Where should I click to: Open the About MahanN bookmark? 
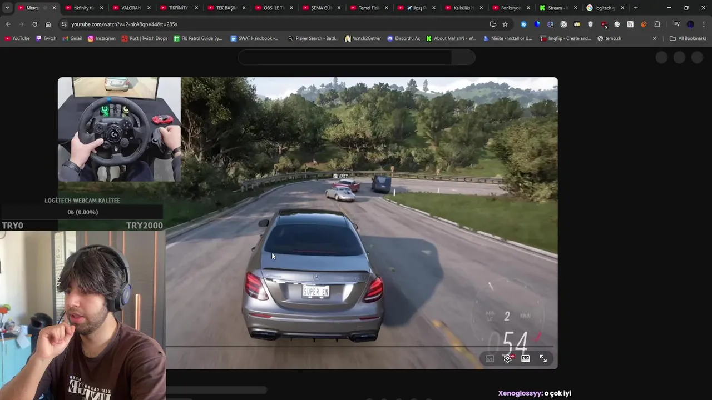pyautogui.click(x=451, y=38)
